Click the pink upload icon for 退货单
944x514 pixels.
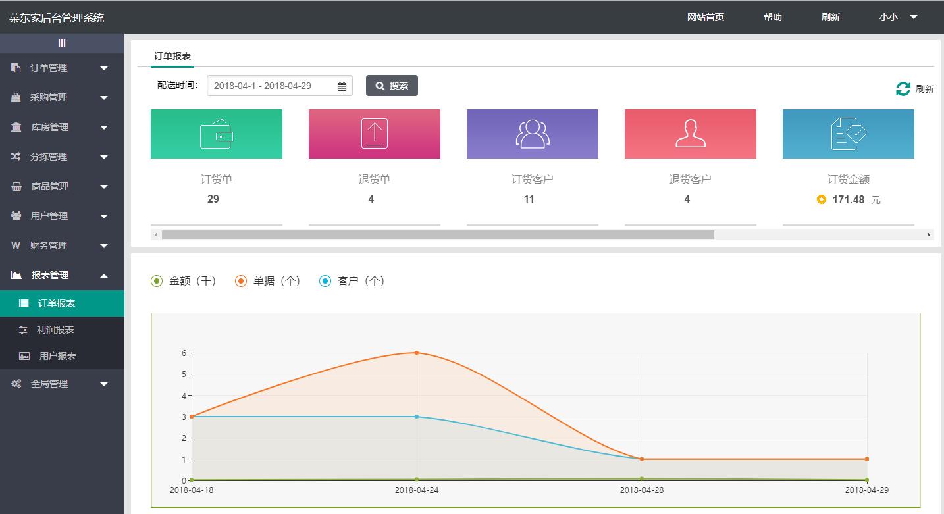(x=374, y=134)
